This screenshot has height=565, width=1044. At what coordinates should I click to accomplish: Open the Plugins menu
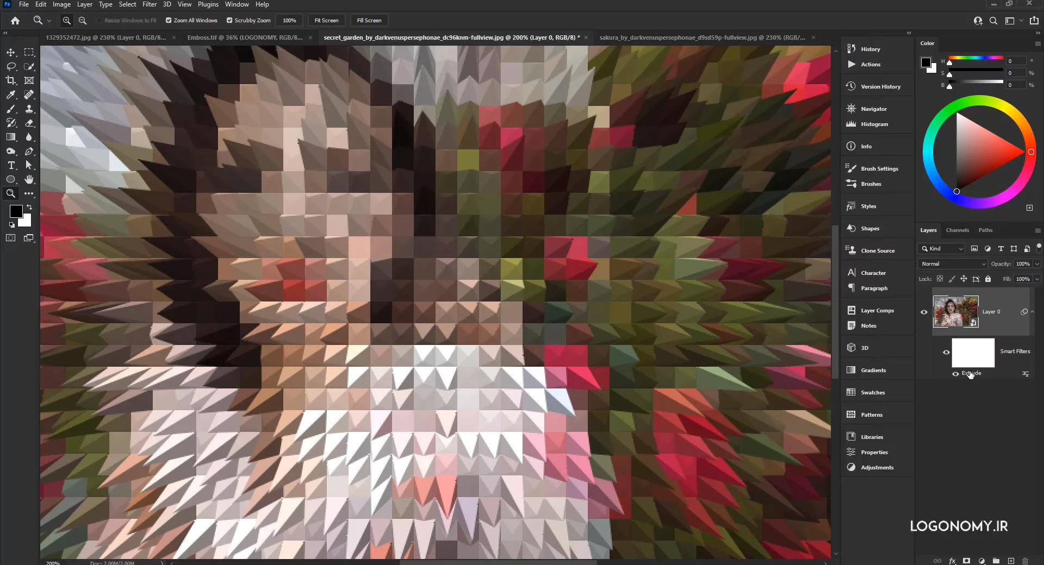(208, 4)
